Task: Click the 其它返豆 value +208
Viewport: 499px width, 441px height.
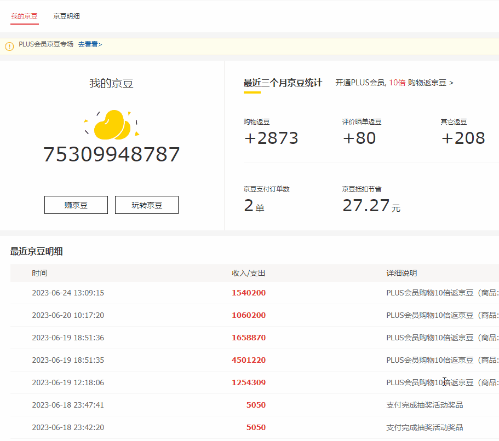Action: point(463,138)
